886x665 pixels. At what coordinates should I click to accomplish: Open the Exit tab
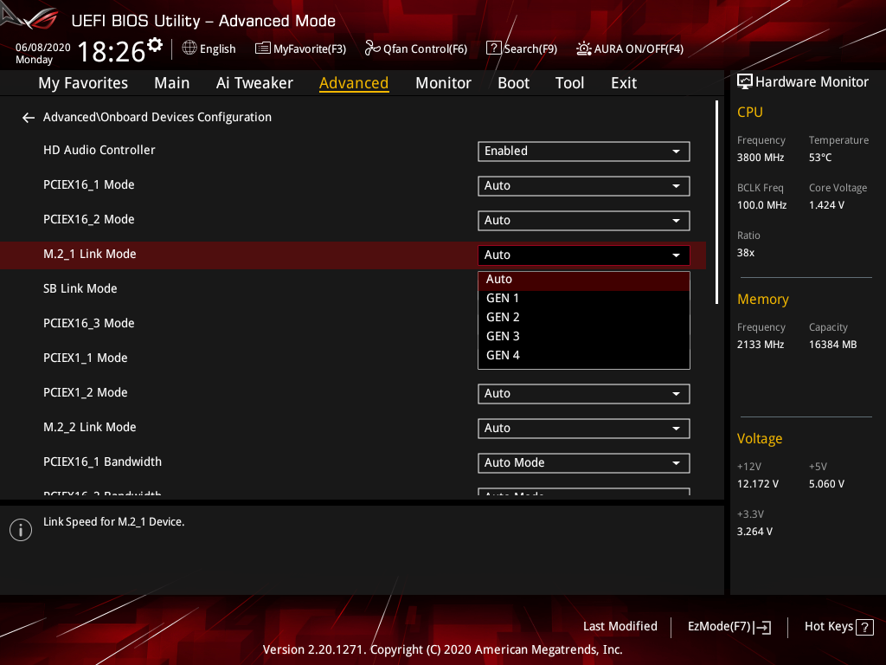pyautogui.click(x=624, y=83)
